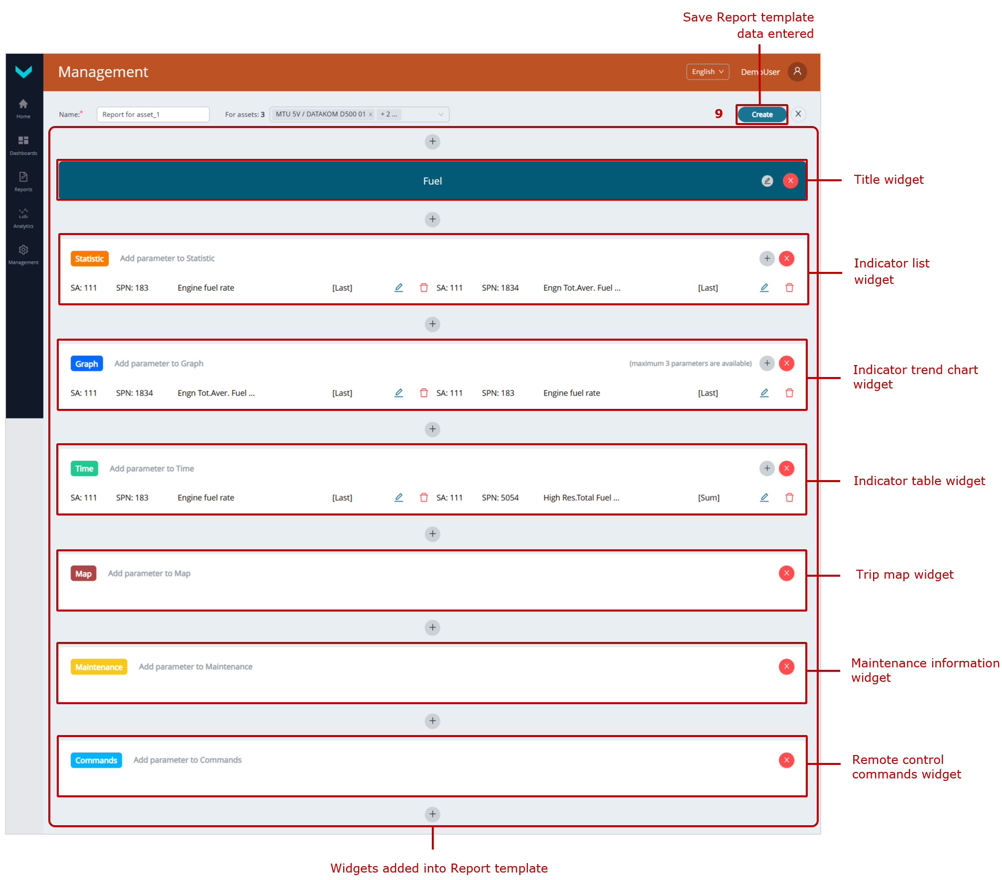The width and height of the screenshot is (1002, 880).
Task: Open Analytics in sidebar
Action: coord(23,218)
